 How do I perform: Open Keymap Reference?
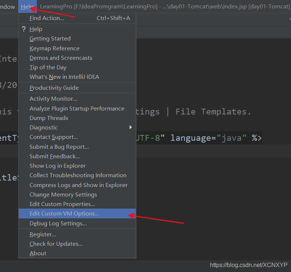(77, 48)
